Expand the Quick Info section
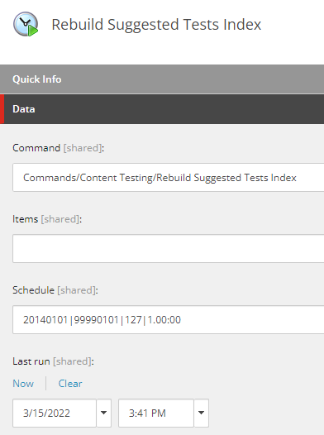The height and width of the screenshot is (435, 324). pos(162,79)
